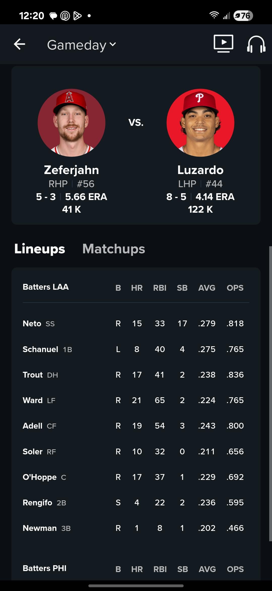
Task: Switch to the Matchups tab
Action: [x=114, y=249]
